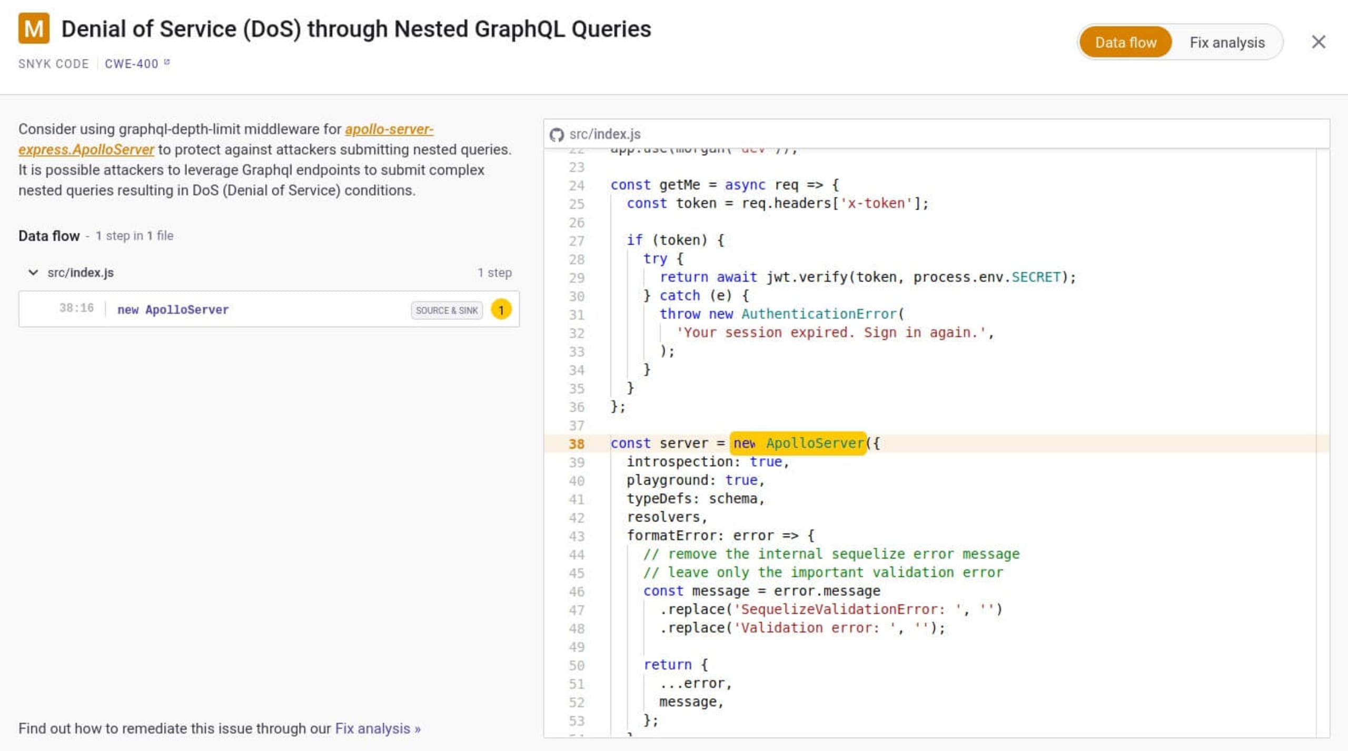Click the jwt.verify line 29 code
This screenshot has width=1348, height=751.
[x=868, y=277]
